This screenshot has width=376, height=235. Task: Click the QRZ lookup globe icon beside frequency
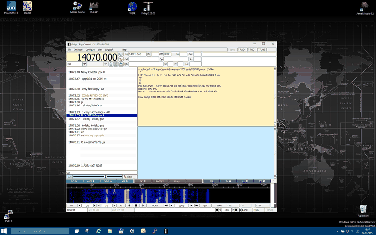(x=121, y=54)
